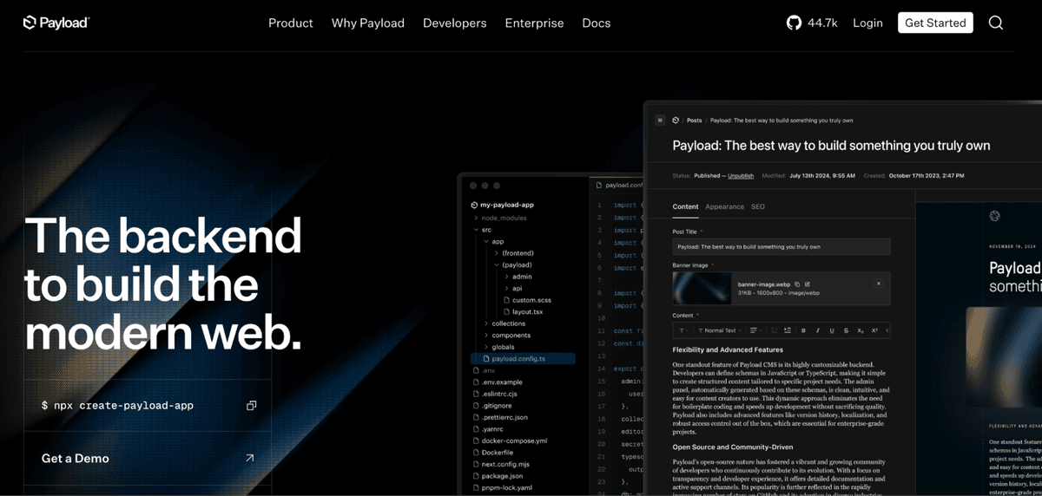The image size is (1042, 496).
Task: Click the hamburger menu icon in the admin panel
Action: point(660,120)
